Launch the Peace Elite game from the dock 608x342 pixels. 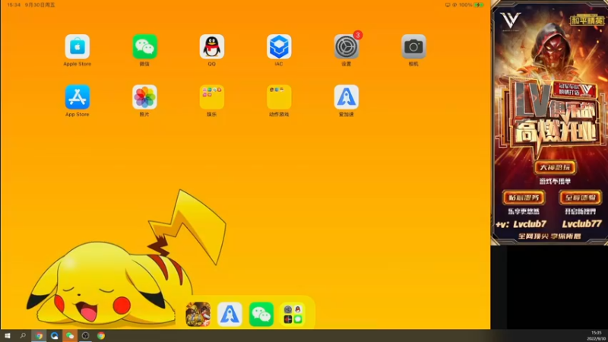point(198,314)
